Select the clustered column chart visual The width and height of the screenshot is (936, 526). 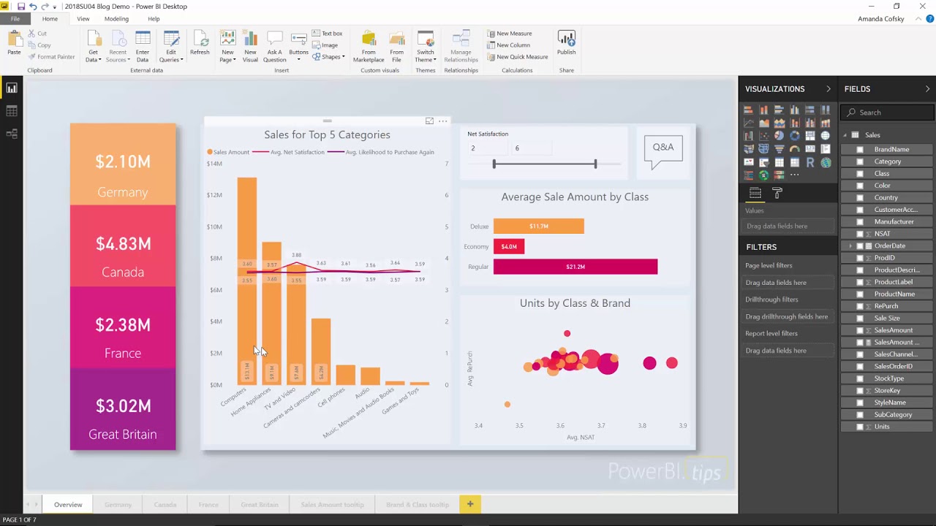click(795, 110)
